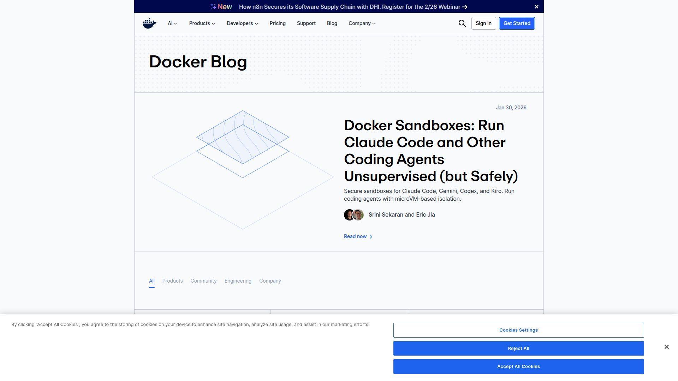Open the search magnifying glass
This screenshot has width=678, height=381.
(462, 23)
